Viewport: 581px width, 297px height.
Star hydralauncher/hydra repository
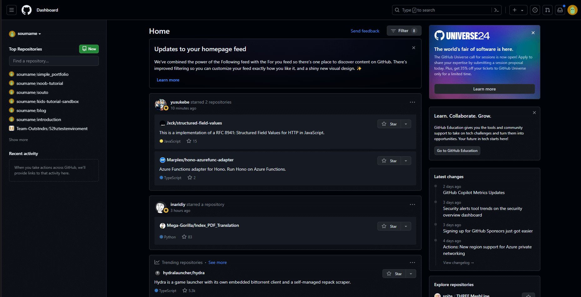click(394, 274)
